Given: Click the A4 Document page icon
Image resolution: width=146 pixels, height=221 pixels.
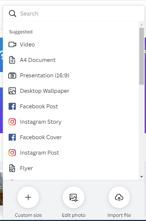Looking at the screenshot, I should pyautogui.click(x=12, y=60).
